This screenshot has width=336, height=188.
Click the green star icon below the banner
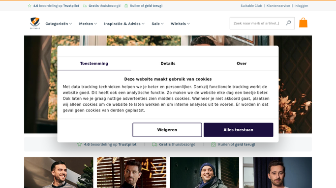pos(79,144)
